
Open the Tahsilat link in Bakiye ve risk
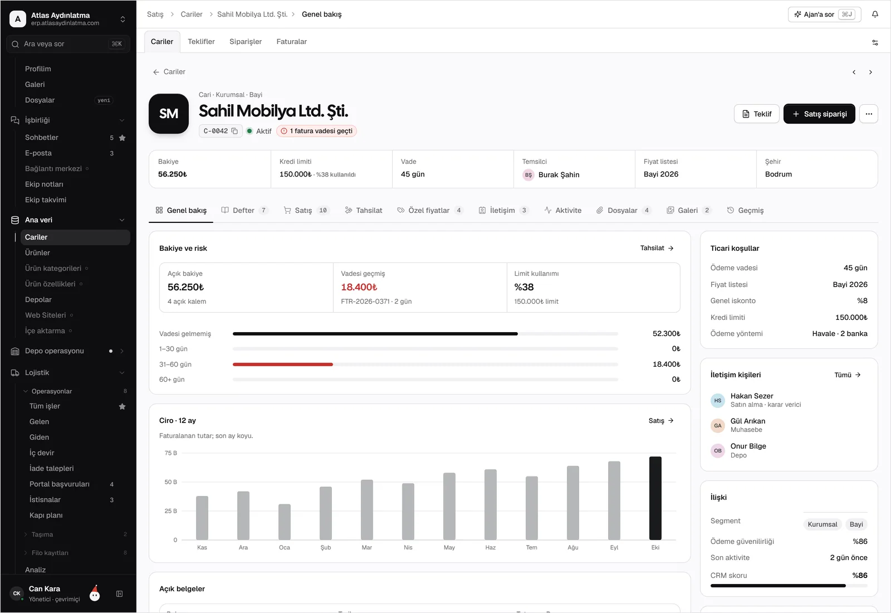pos(657,249)
